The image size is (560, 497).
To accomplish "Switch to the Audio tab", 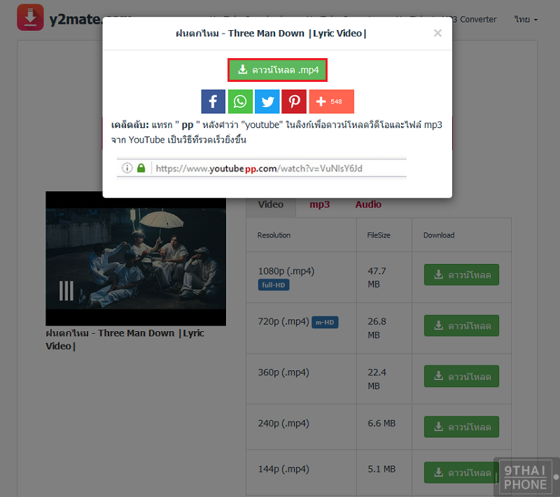I will [x=368, y=204].
